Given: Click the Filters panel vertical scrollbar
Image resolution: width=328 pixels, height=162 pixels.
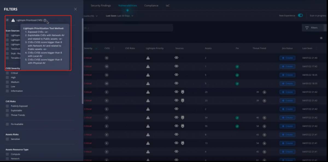Looking at the screenshot, I should (x=83, y=60).
